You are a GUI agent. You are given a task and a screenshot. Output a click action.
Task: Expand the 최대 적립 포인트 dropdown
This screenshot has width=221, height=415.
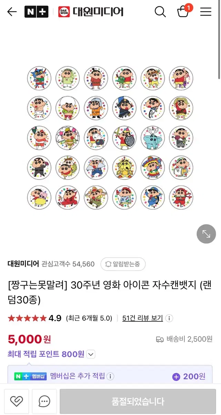91,354
